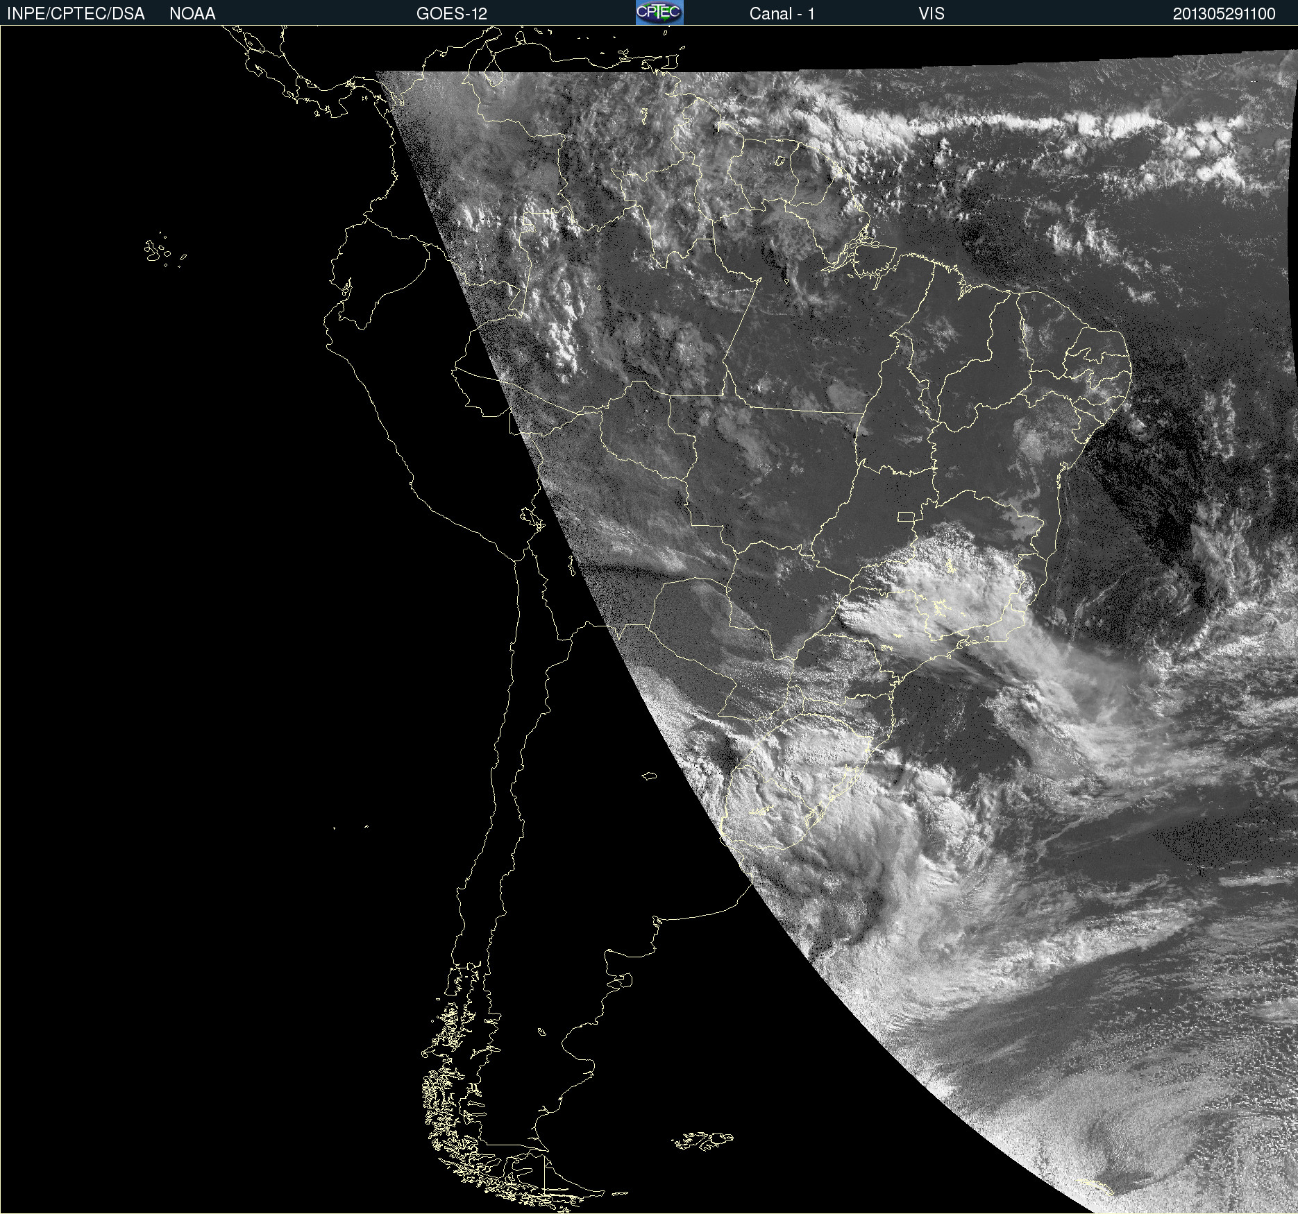Click the Canal - 1 label
The width and height of the screenshot is (1298, 1214).
pyautogui.click(x=782, y=14)
